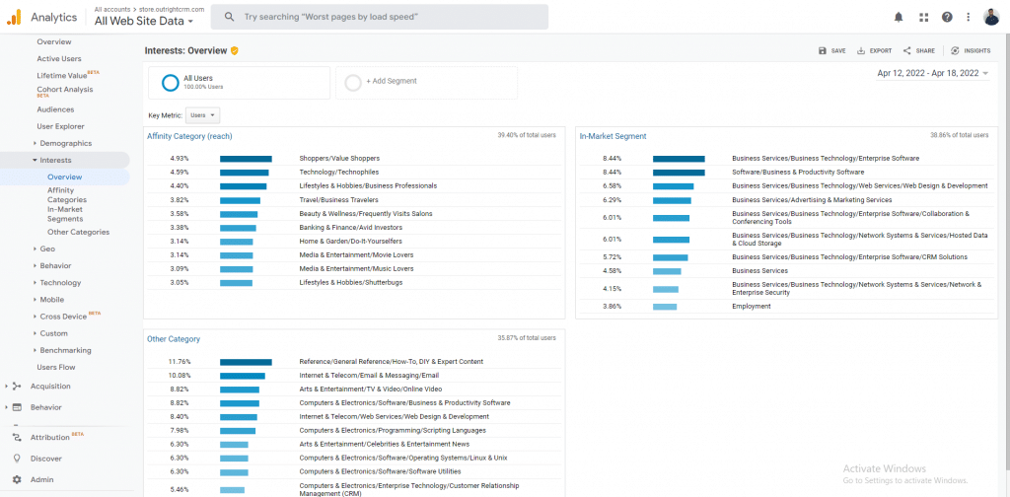
Task: Click the Technology/Technophiles bar
Action: tap(245, 173)
